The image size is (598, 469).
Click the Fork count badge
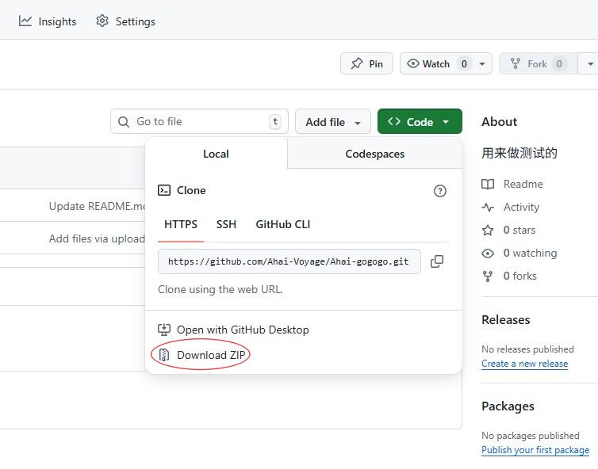558,63
